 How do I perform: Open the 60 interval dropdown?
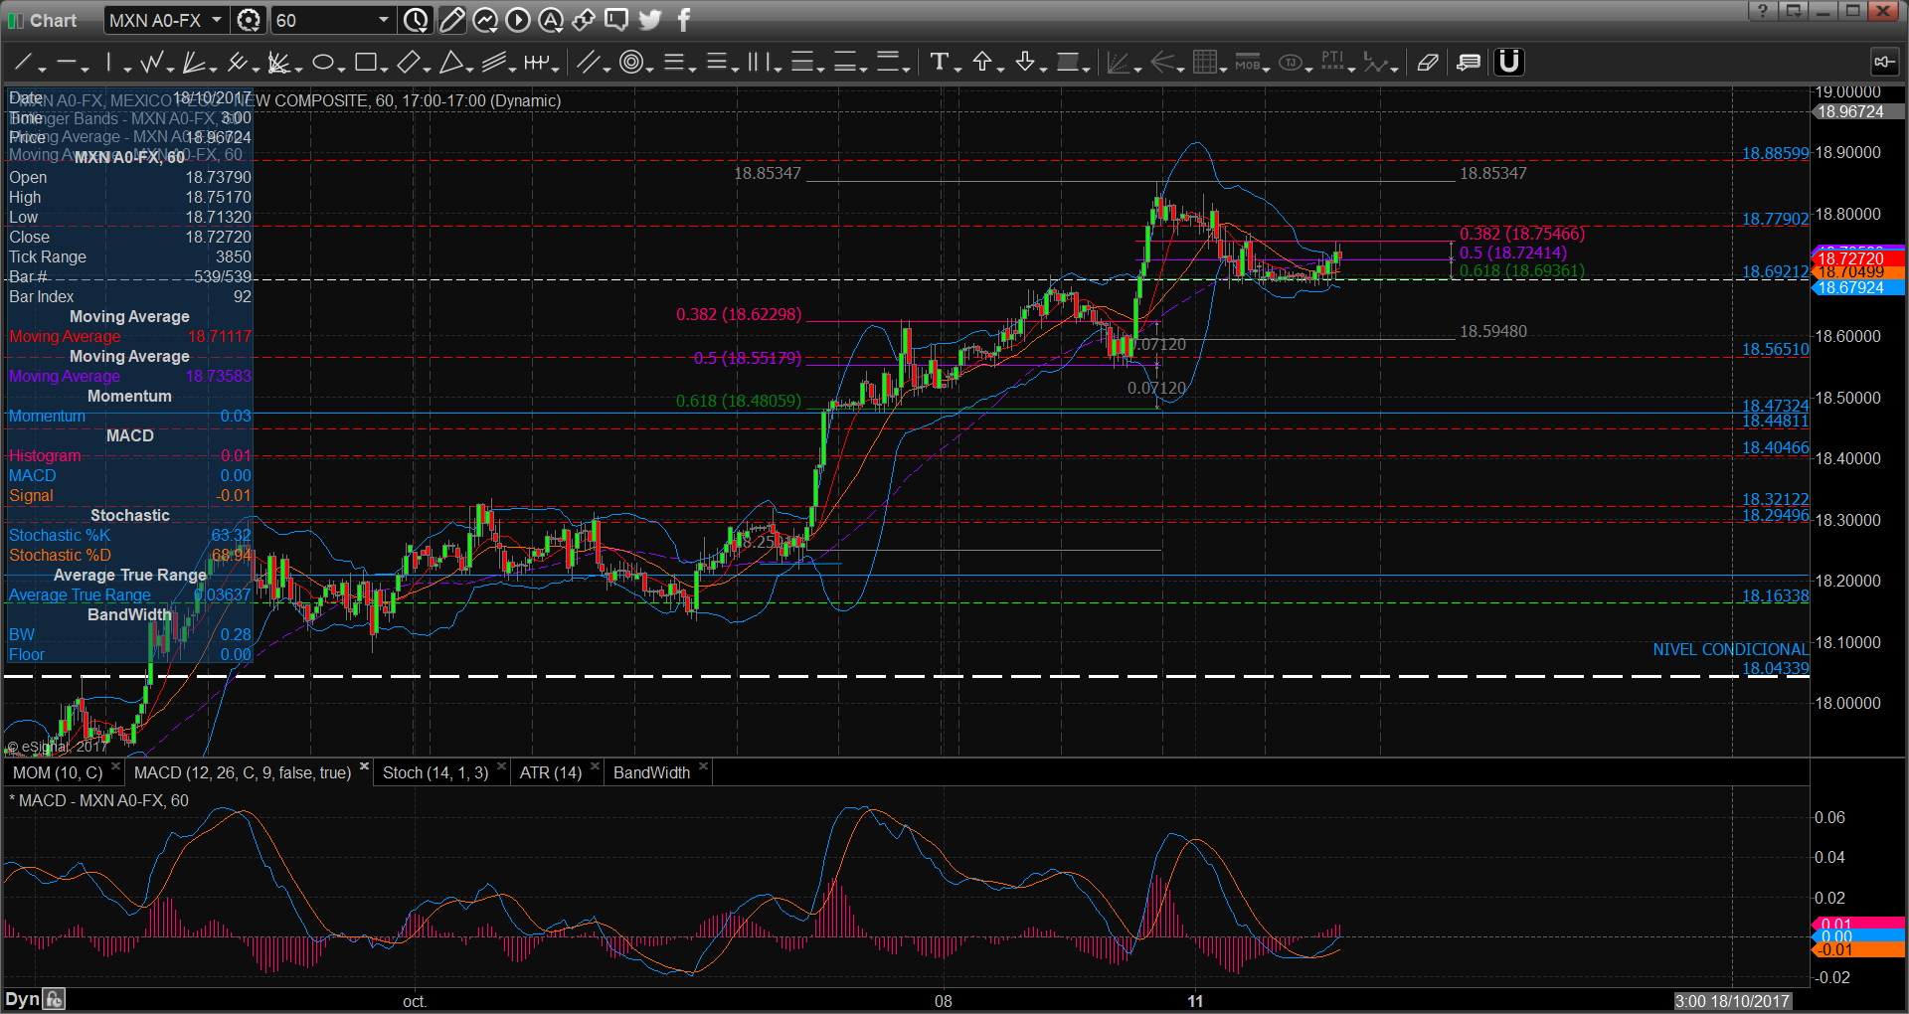pos(383,20)
